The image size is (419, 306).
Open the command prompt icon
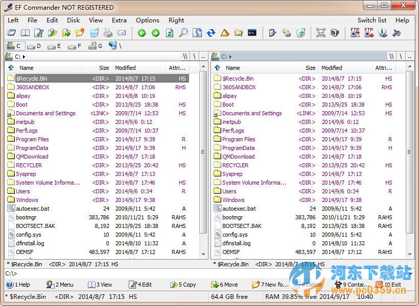click(252, 33)
